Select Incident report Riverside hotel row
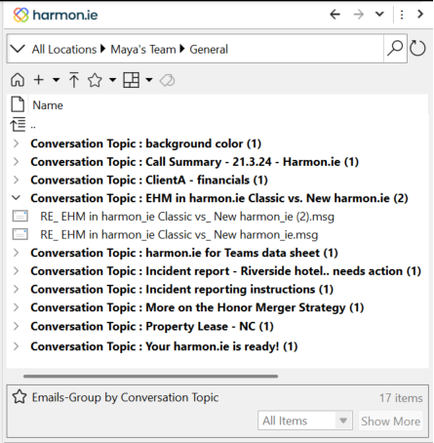The height and width of the screenshot is (443, 434). tap(225, 271)
